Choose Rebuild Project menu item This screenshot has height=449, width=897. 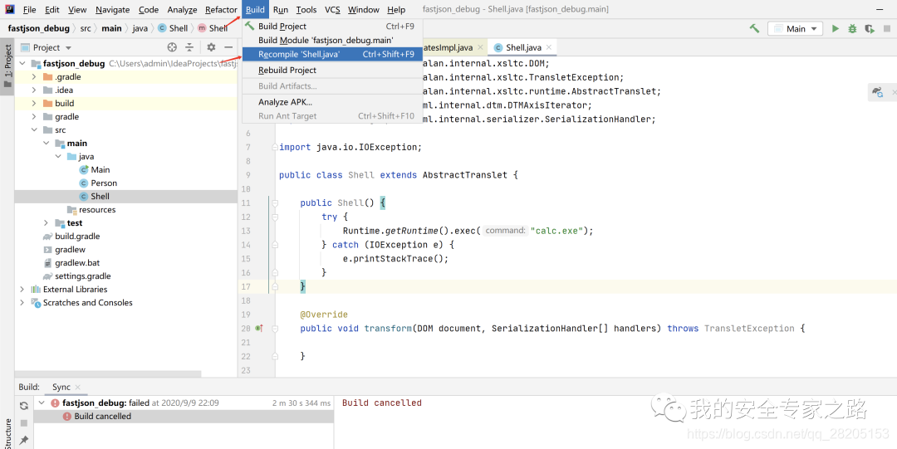(x=331, y=71)
